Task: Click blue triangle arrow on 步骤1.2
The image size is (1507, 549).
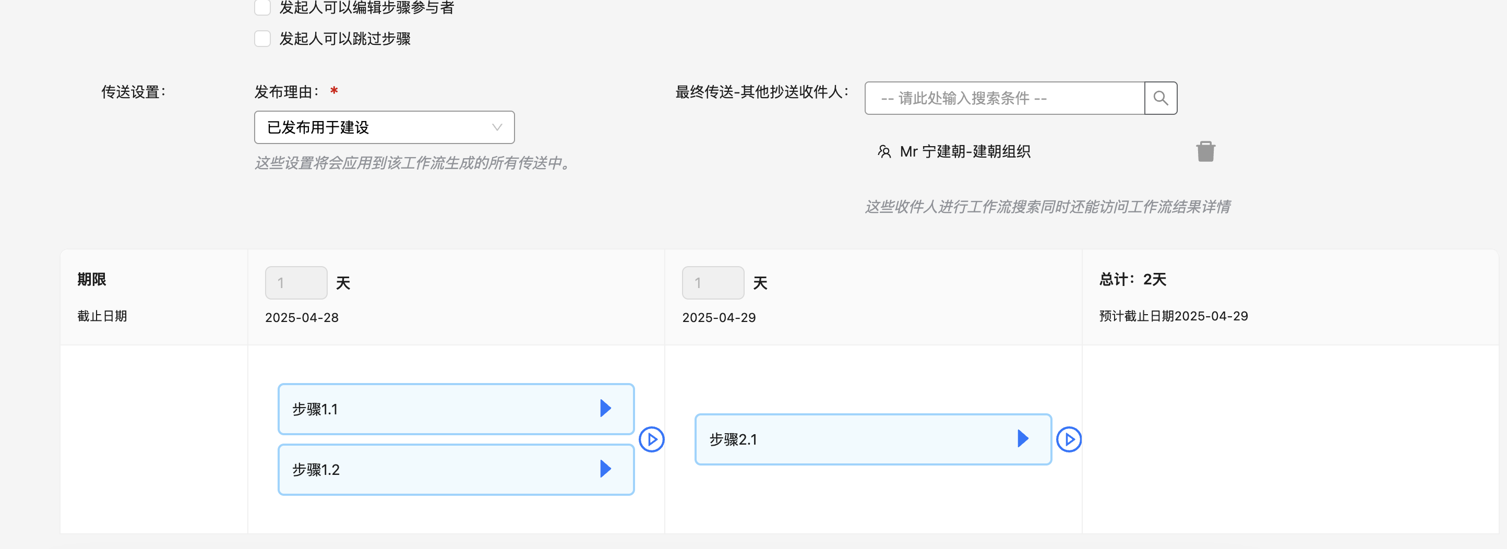Action: [605, 469]
